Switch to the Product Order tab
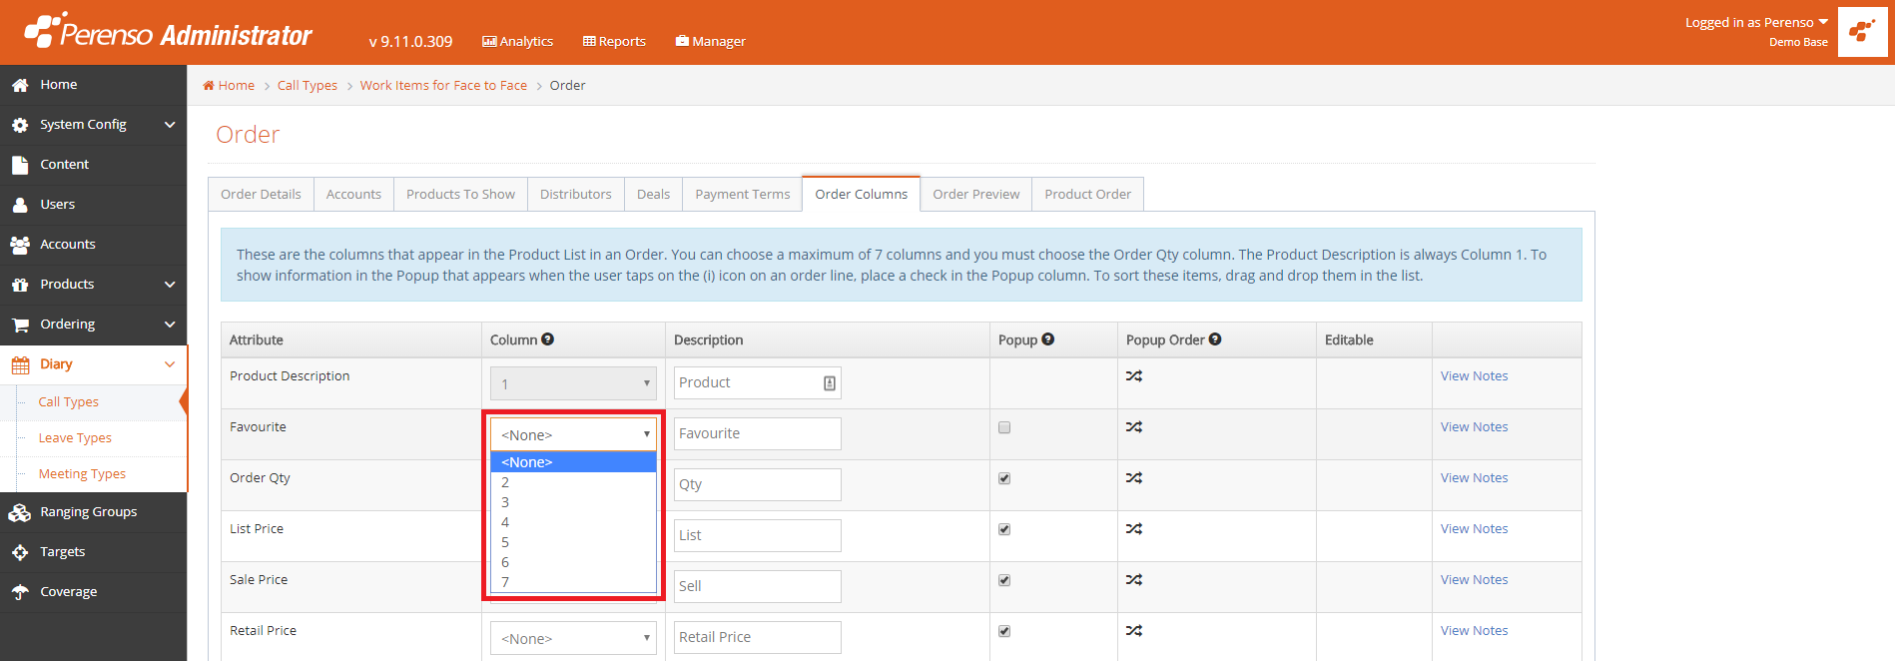 (x=1087, y=194)
